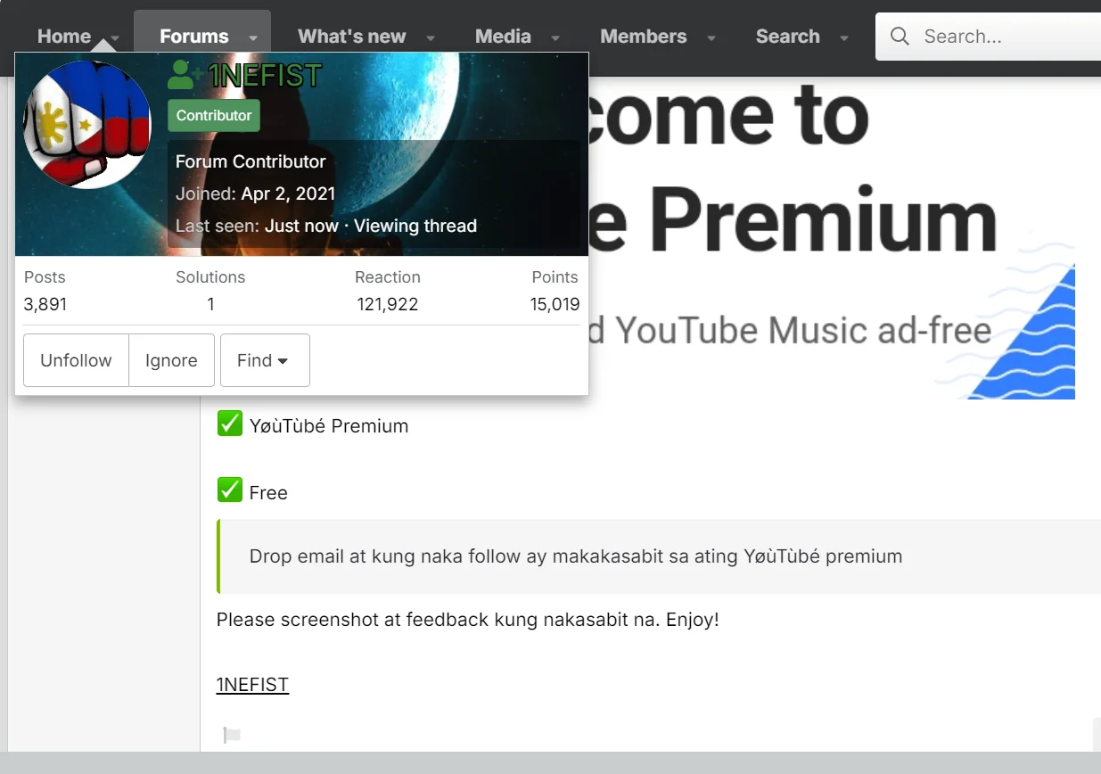Open 1NEFIST username in profile card
1101x774 pixels.
pyautogui.click(x=265, y=76)
